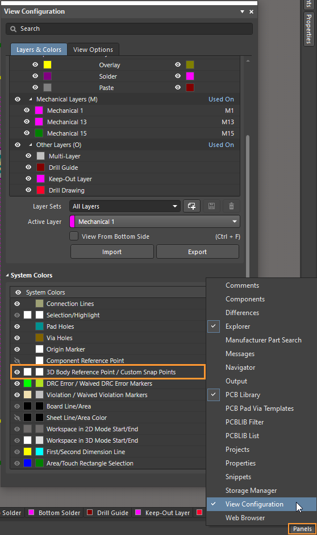Enable the View From Bottom Side checkbox
The image size is (317, 535).
click(74, 236)
